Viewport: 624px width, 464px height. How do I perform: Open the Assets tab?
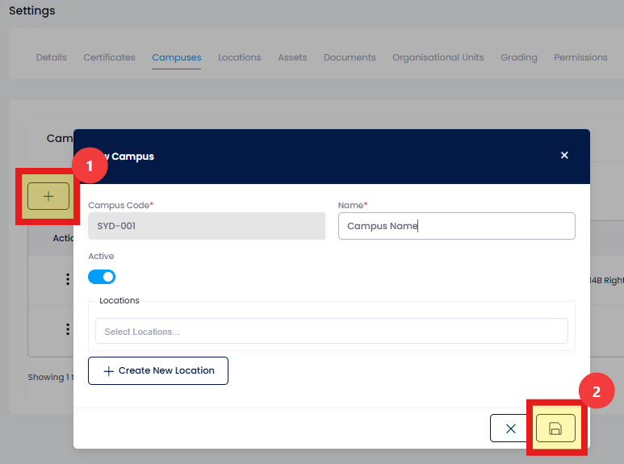click(292, 57)
